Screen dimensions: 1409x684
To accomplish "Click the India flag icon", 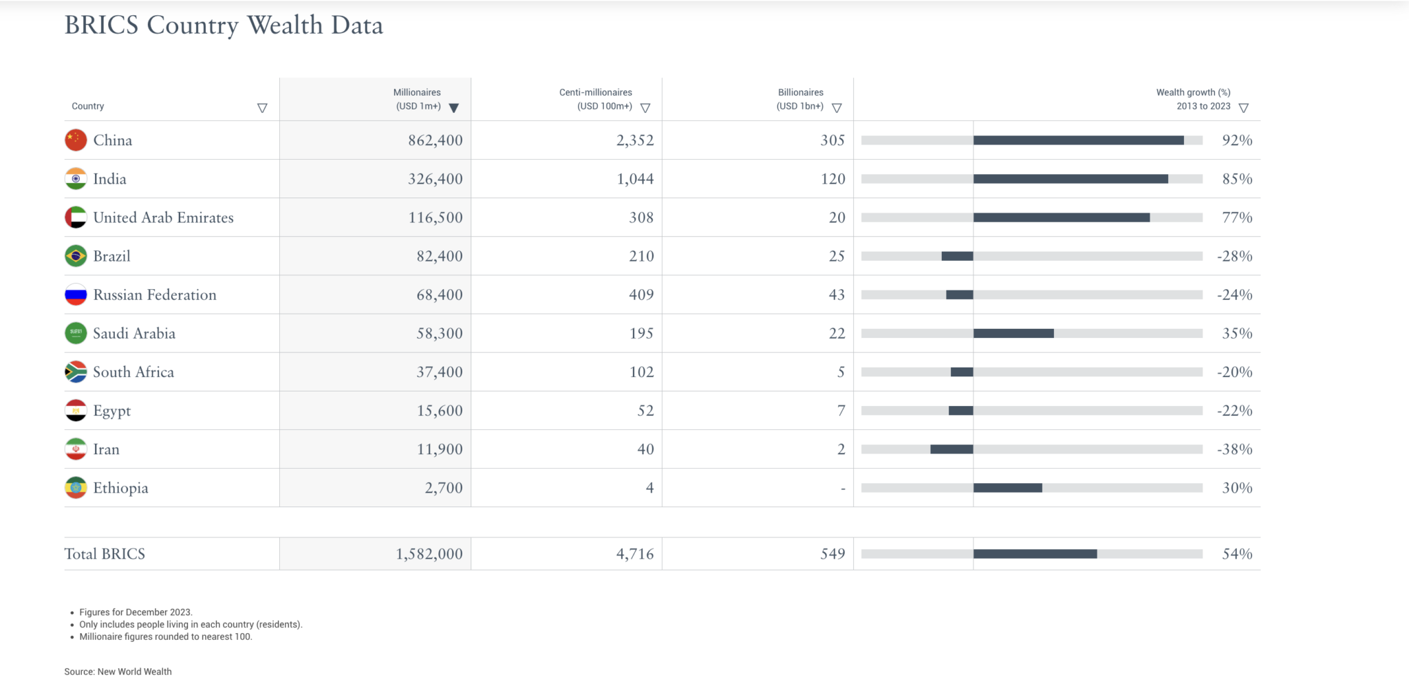I will click(76, 179).
